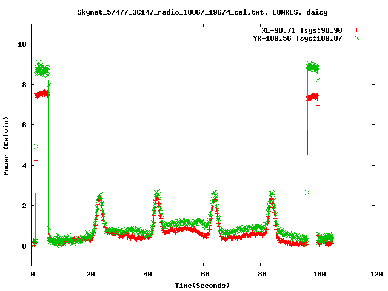Viewport: 388px width, 291px height.
Task: Click the x-axis tick label 100
Action: [319, 274]
